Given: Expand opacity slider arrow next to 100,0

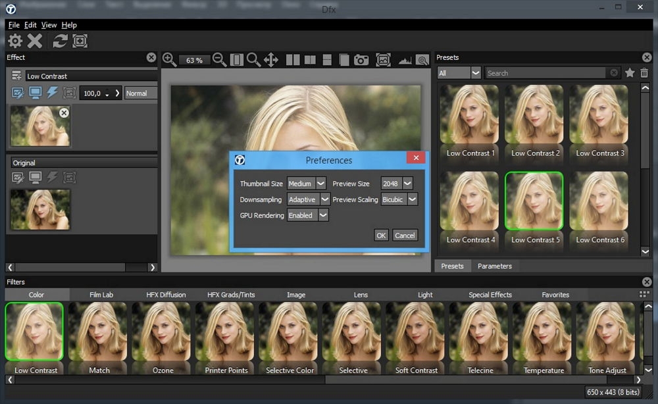Looking at the screenshot, I should [117, 93].
